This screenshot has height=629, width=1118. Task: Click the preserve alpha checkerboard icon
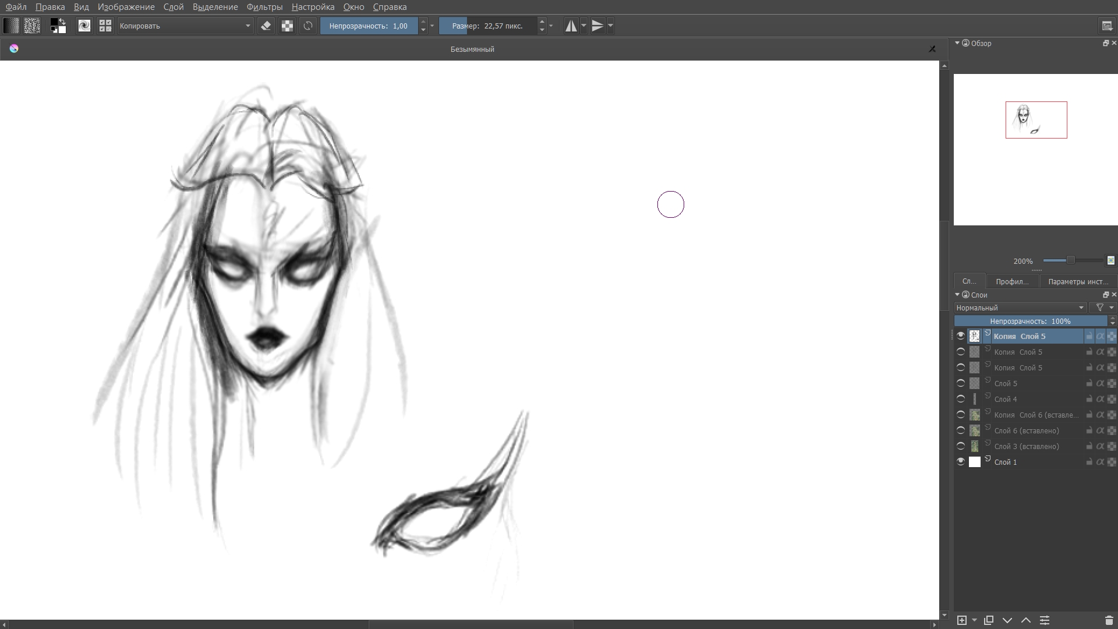point(287,26)
